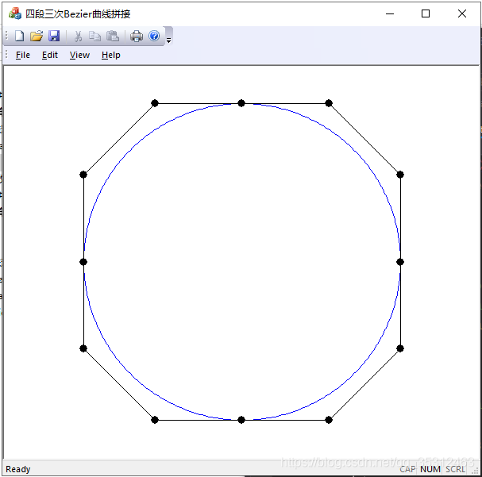Click the bottom-right octagon control point

[x=329, y=420]
